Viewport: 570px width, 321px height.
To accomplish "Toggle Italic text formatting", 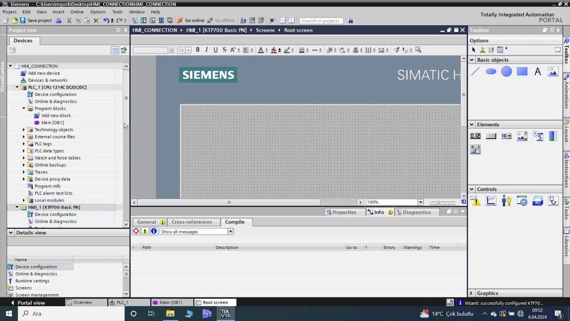I will (x=207, y=50).
